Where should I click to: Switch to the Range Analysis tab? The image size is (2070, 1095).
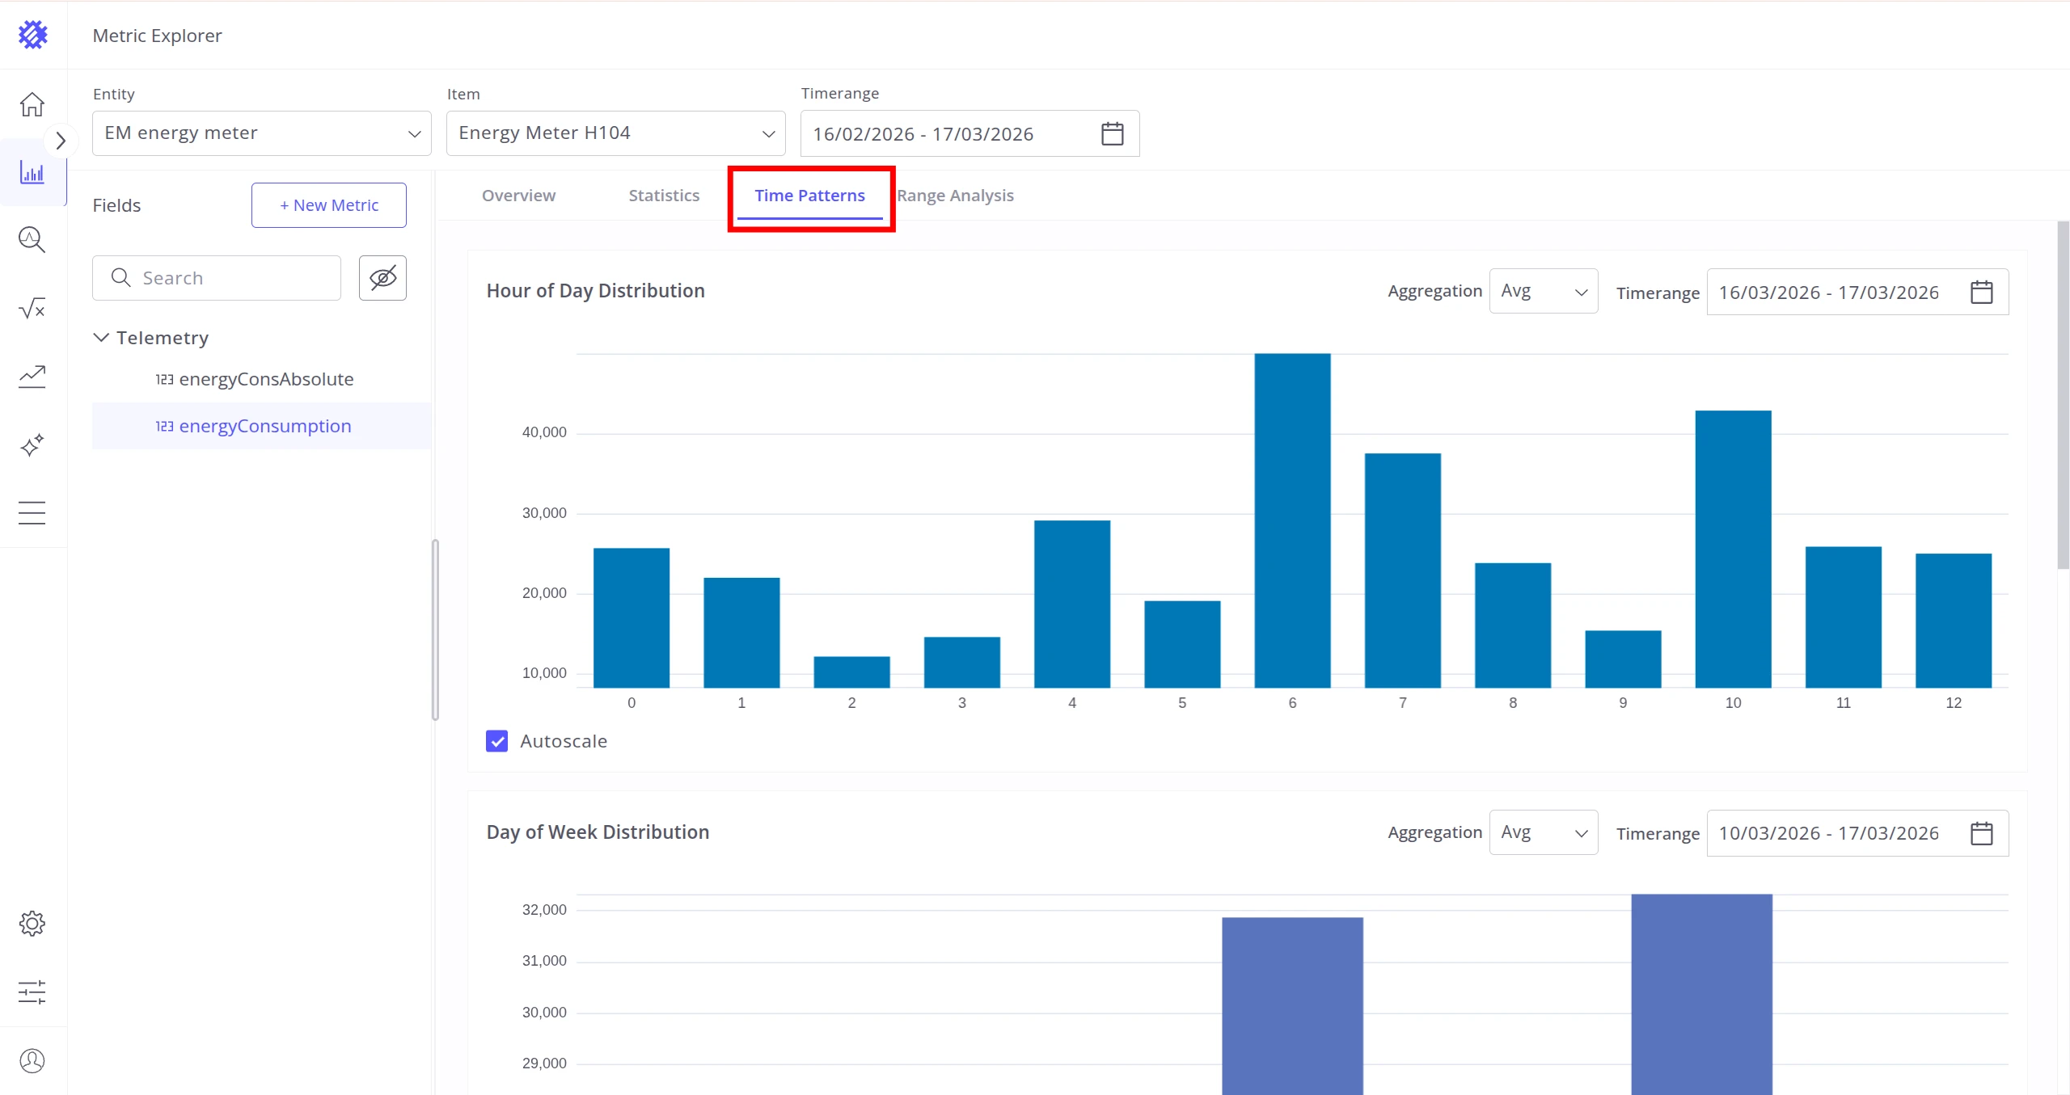pyautogui.click(x=955, y=196)
